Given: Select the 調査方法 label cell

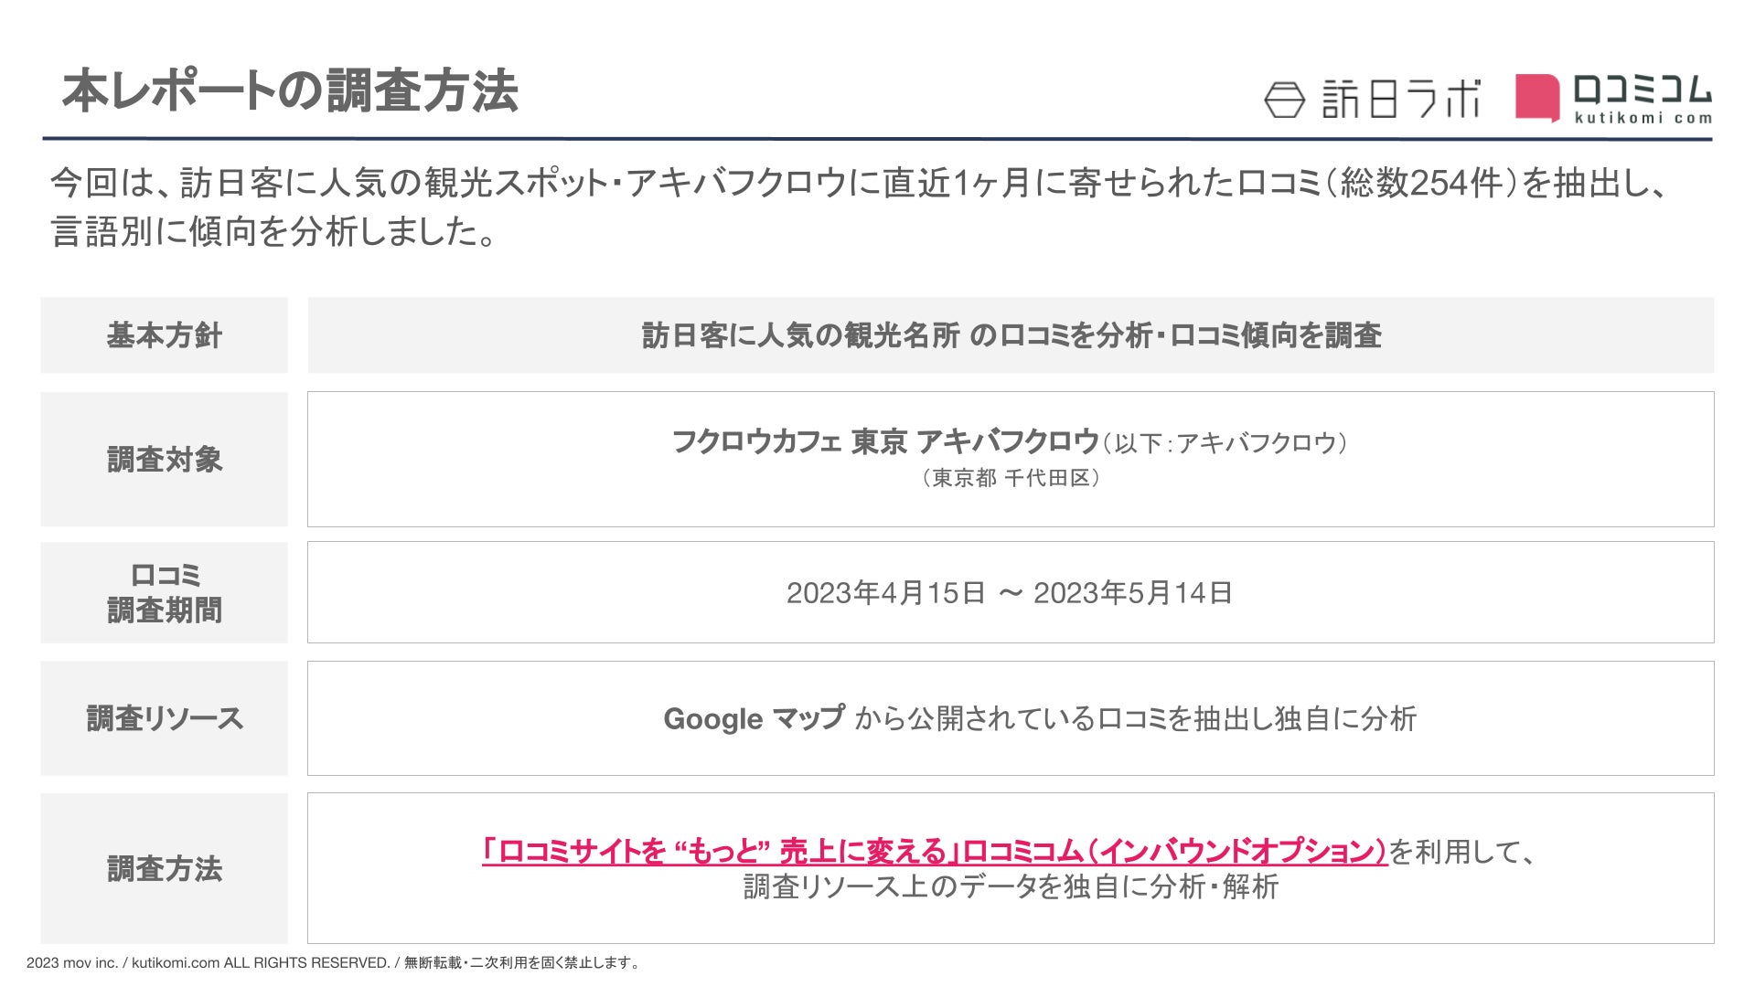Looking at the screenshot, I should click(165, 868).
